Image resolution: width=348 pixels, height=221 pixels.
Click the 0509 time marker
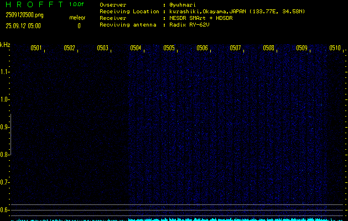[302, 48]
